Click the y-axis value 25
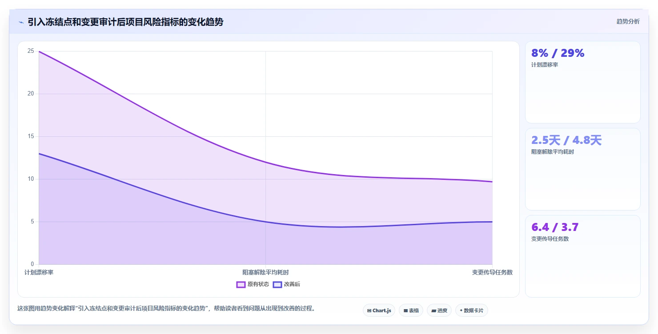 [x=31, y=51]
